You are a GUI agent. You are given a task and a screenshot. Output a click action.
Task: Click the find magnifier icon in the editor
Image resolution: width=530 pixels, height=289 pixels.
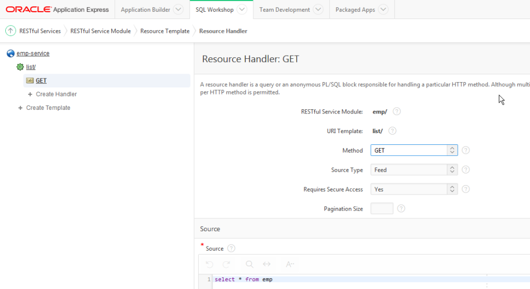pyautogui.click(x=250, y=264)
